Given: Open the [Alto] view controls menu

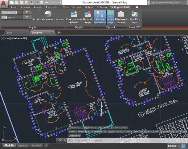Looking at the screenshot, I should 7,38.
